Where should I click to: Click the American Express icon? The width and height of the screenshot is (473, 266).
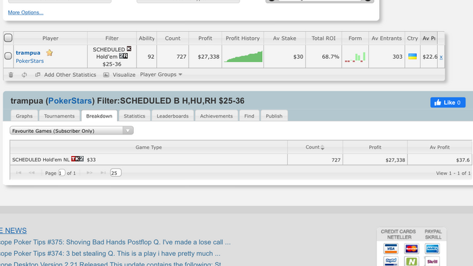pos(432,248)
